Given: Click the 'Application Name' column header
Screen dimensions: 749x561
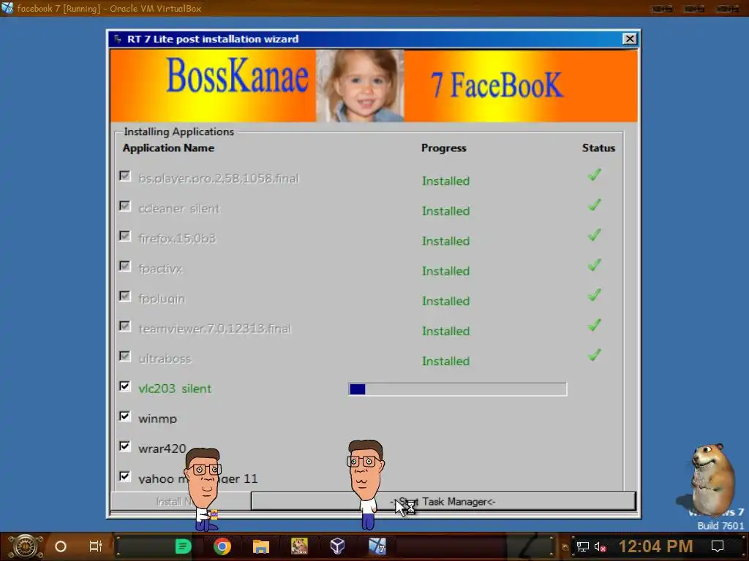Looking at the screenshot, I should (x=168, y=148).
